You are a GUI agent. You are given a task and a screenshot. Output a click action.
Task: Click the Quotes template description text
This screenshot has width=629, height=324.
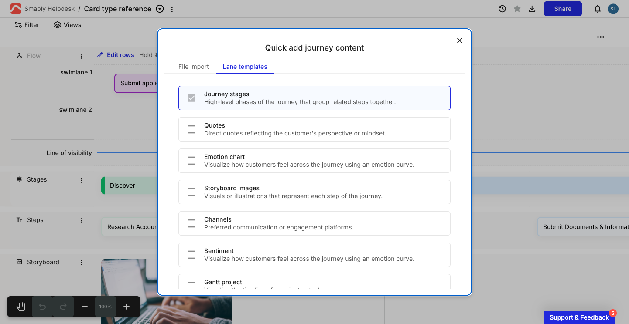(295, 133)
